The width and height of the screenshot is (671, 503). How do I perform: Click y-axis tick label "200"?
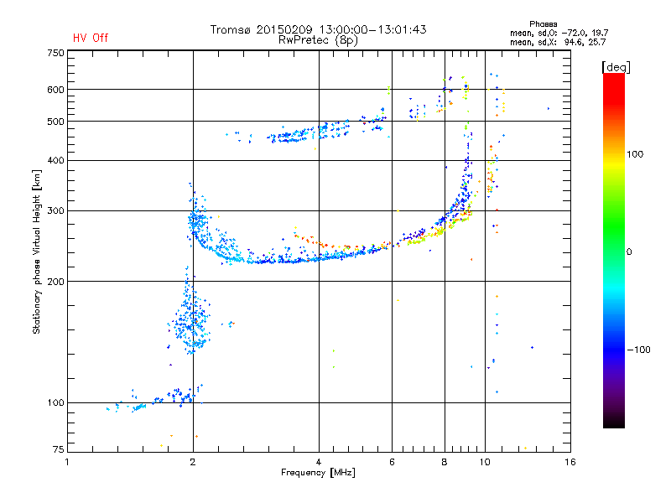click(55, 282)
